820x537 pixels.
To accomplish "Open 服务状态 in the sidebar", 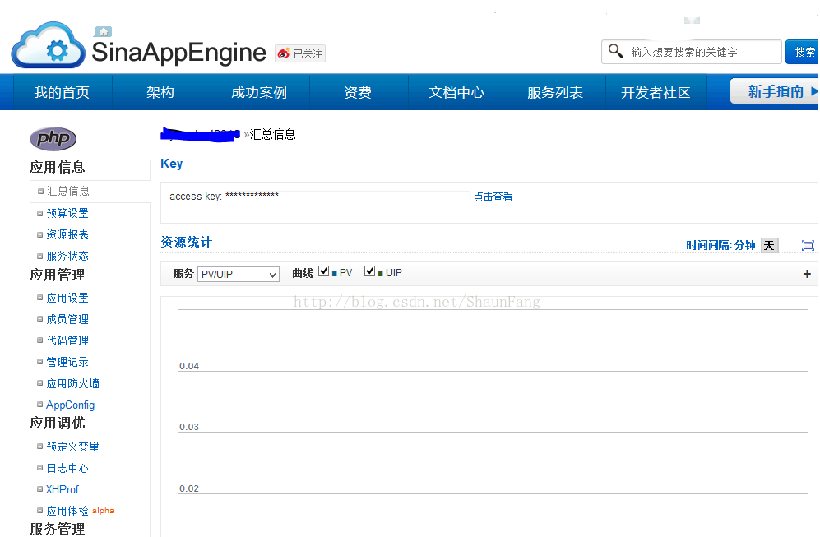I will pos(67,257).
